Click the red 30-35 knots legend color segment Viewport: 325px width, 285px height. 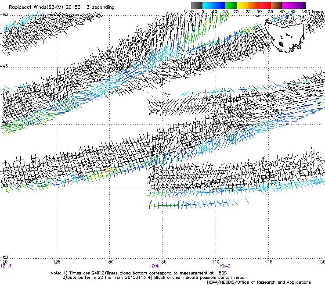265,5
